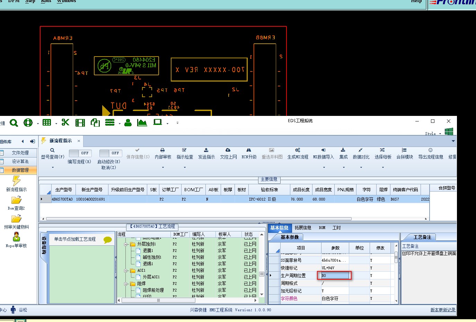
Task: Select 退膜1 process node
Action: click(148, 251)
